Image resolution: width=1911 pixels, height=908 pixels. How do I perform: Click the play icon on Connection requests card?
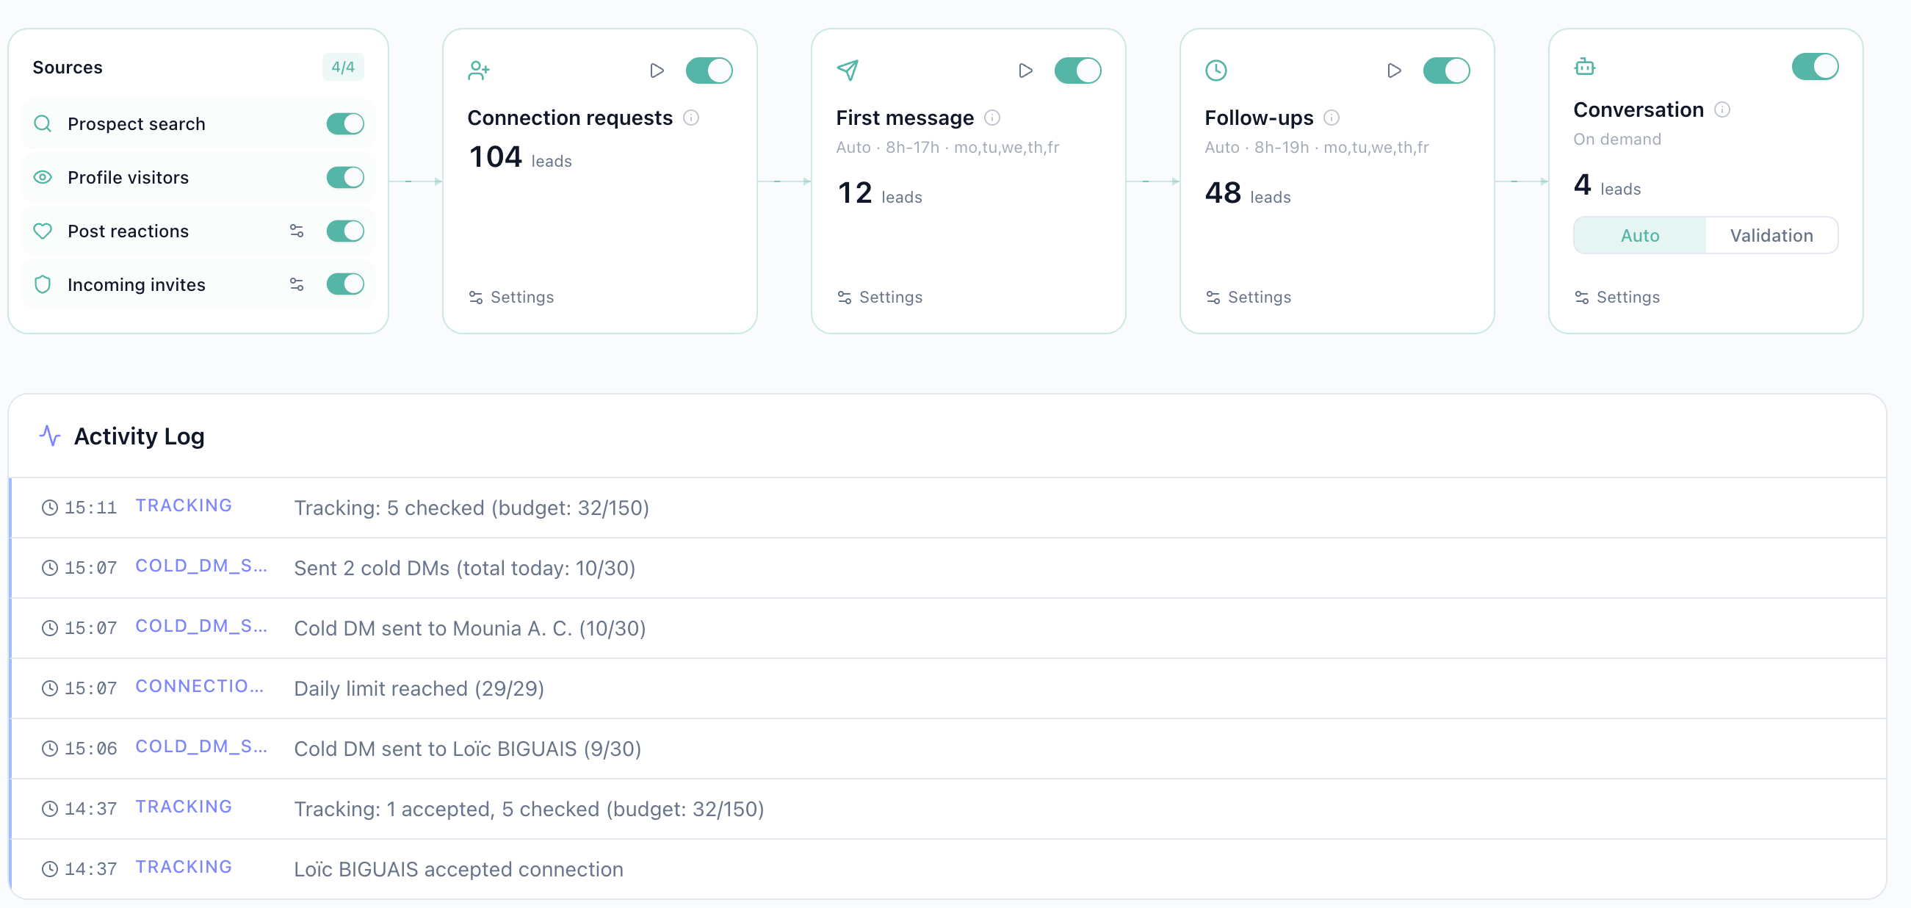click(x=657, y=71)
